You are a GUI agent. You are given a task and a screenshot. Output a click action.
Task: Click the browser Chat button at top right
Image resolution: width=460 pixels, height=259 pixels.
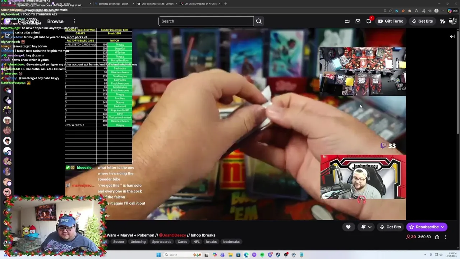tap(452, 11)
